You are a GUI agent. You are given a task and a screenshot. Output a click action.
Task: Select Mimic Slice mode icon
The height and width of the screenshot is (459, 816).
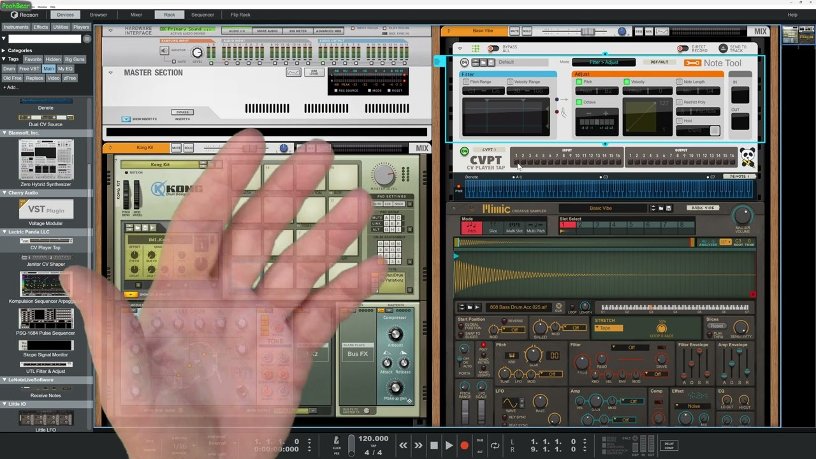click(x=493, y=227)
